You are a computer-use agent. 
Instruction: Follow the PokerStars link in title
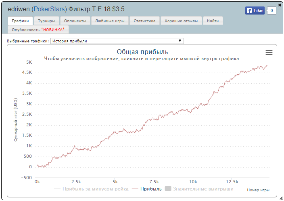click(49, 9)
